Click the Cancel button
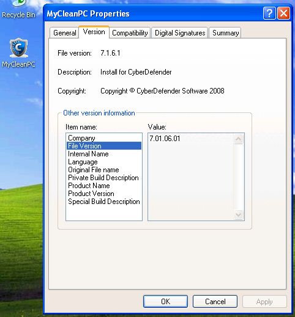Screen dimensions: 295x317 215,301
